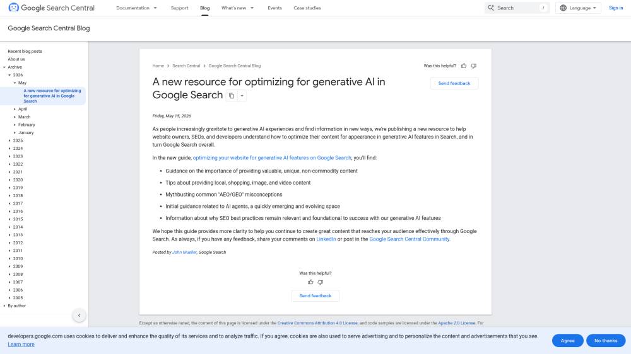Expand the 2010 archive year

point(9,258)
